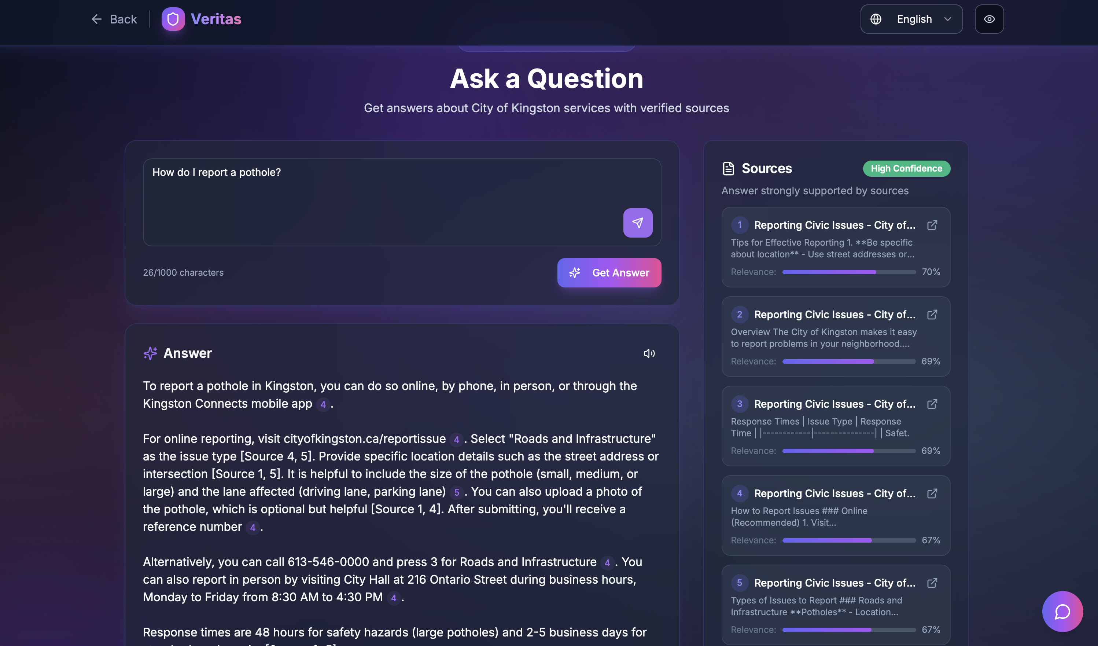Open source 2 external link icon
Viewport: 1098px width, 646px height.
[932, 315]
